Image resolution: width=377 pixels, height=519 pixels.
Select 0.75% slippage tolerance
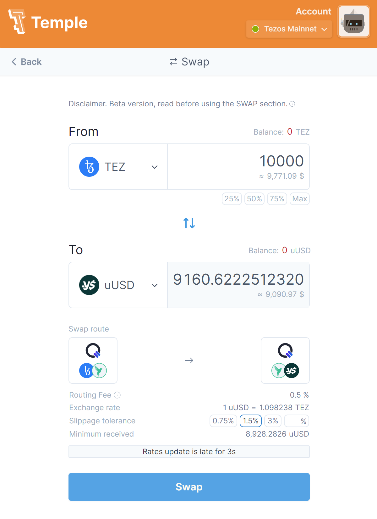[x=223, y=421]
